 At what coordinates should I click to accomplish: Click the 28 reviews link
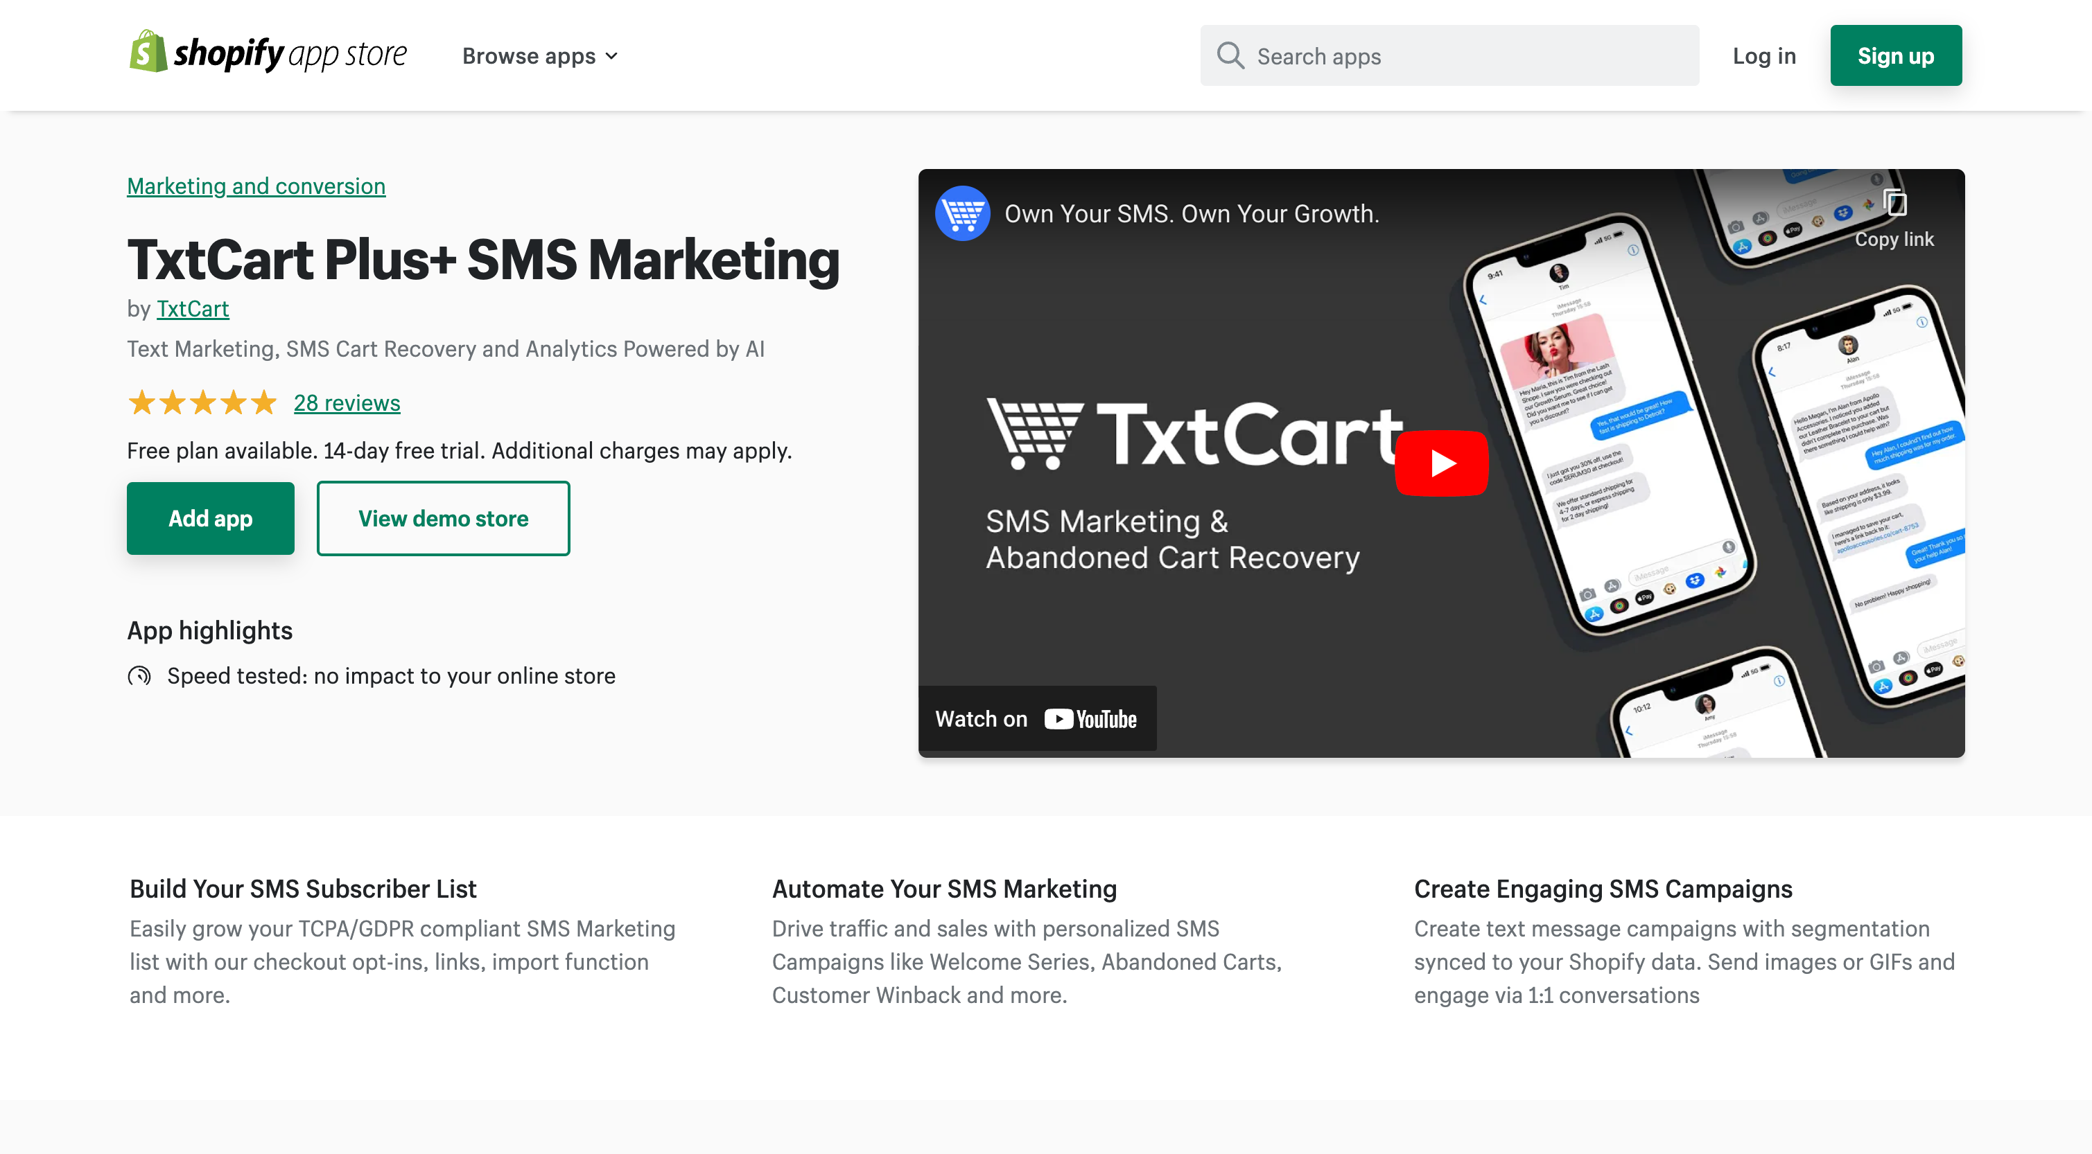[x=346, y=402]
